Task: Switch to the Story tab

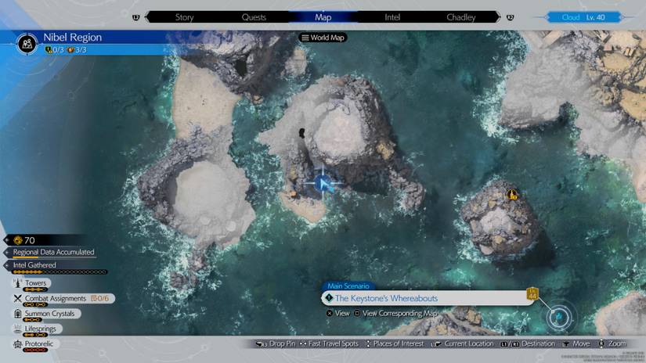Action: tap(184, 16)
